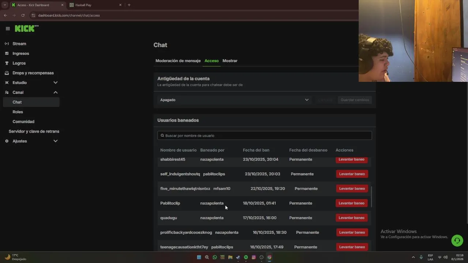Collapse the Canal section chevron
This screenshot has width=468, height=263.
56,92
